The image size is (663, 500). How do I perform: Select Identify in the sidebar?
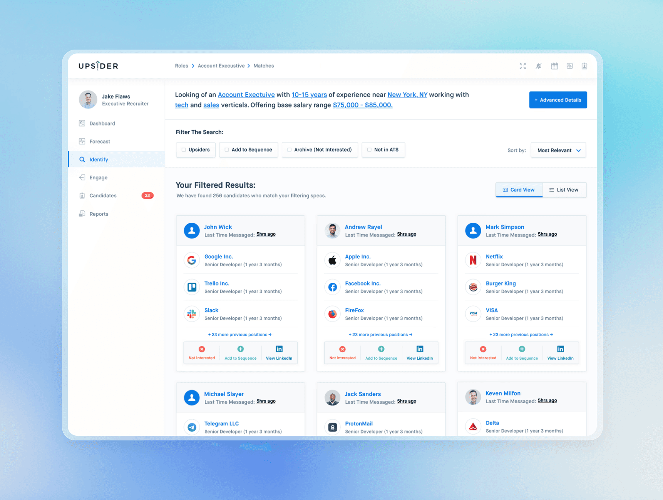pyautogui.click(x=116, y=159)
